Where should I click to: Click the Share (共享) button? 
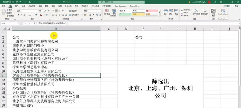tap(236, 6)
